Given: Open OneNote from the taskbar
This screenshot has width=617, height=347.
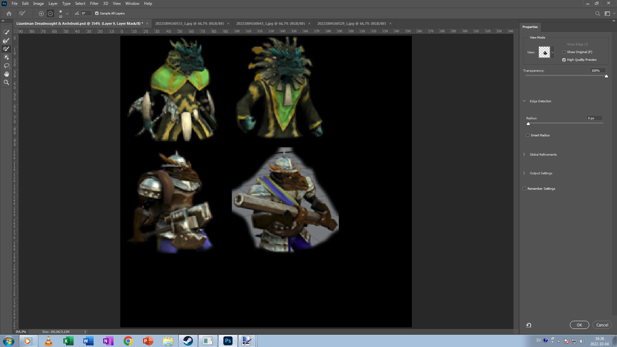Looking at the screenshot, I should 108,341.
